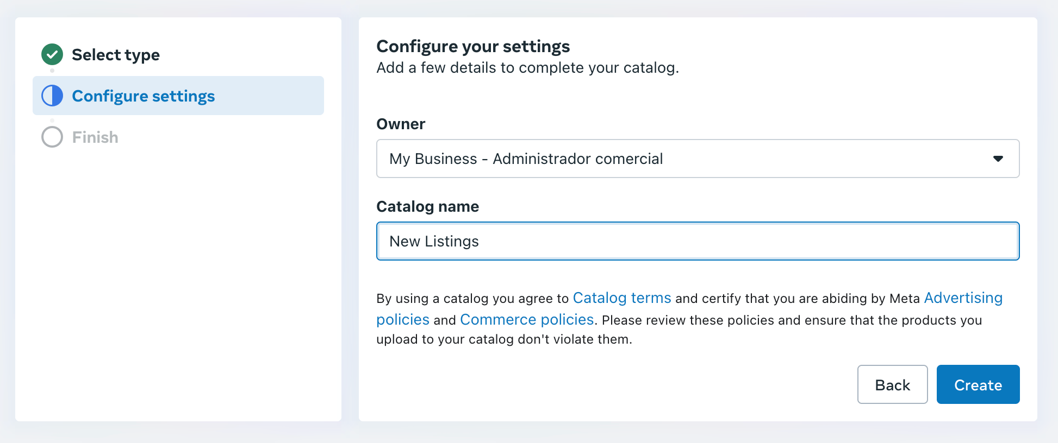Screen dimensions: 1058x443
Task: Go to the Select type step
Action: [115, 55]
